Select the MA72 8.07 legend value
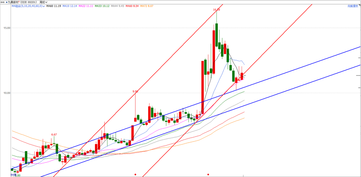Image resolution: width=361 pixels, height=177 pixels. 147,6
